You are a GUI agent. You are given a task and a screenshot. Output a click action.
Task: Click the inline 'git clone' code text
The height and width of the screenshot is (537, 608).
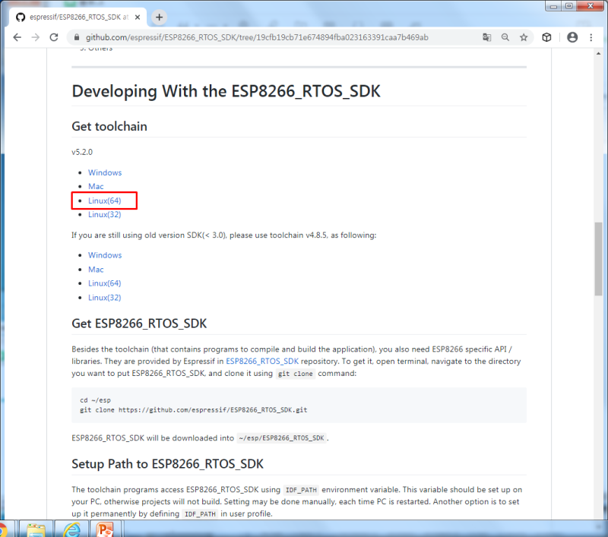click(295, 374)
